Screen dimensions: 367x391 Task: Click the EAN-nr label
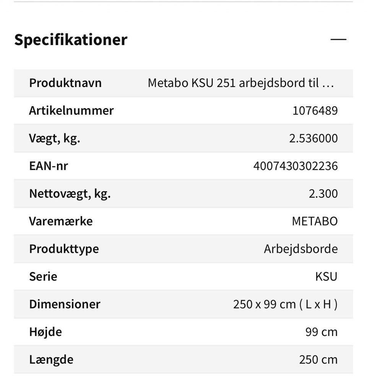(49, 166)
